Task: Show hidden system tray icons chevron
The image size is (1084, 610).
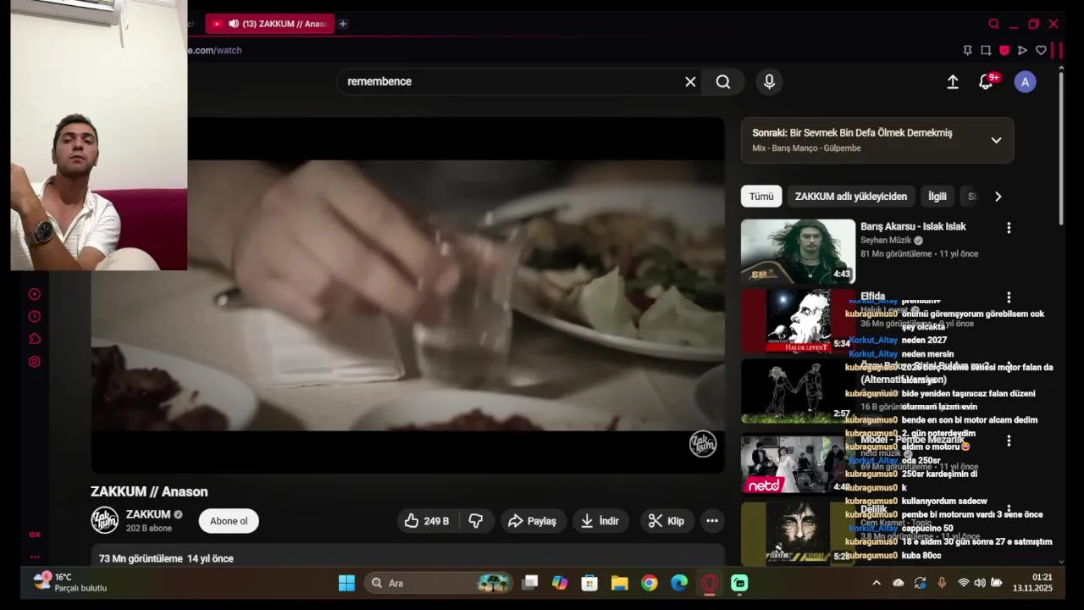Action: (x=877, y=583)
